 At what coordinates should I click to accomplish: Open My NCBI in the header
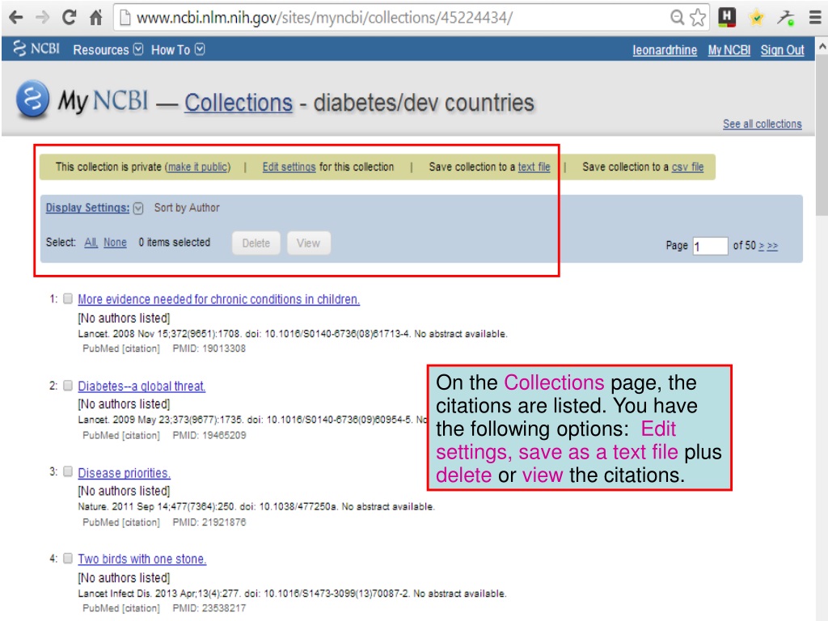729,50
